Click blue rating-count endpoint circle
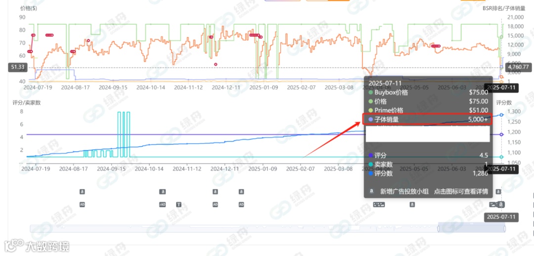This screenshot has width=534, height=256. click(501, 115)
